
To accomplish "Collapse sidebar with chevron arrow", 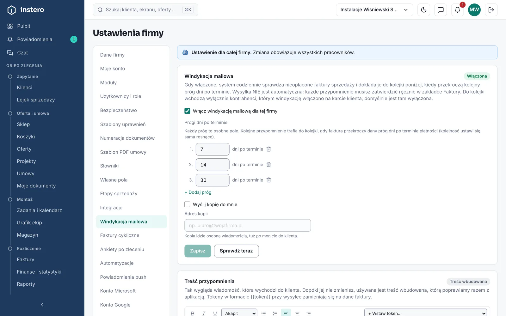I will coord(42,305).
